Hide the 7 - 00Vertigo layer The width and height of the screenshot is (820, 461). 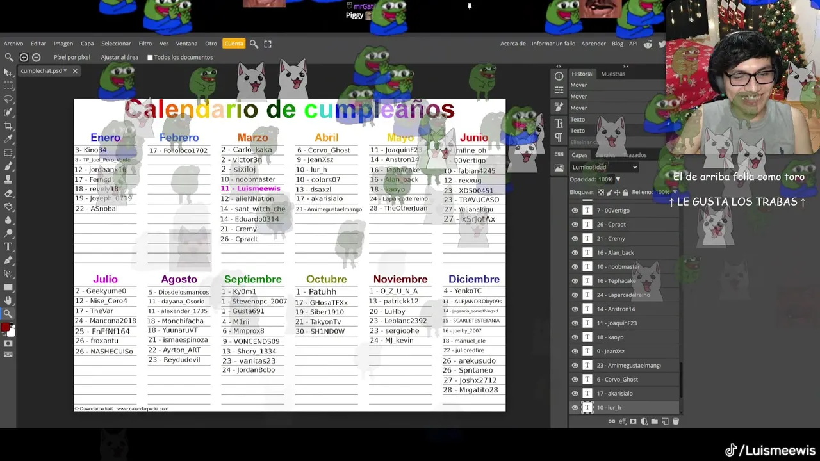tap(575, 210)
